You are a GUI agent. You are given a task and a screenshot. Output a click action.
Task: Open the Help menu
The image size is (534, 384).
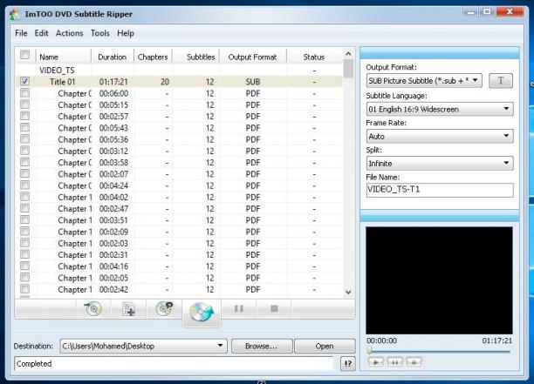coord(126,33)
